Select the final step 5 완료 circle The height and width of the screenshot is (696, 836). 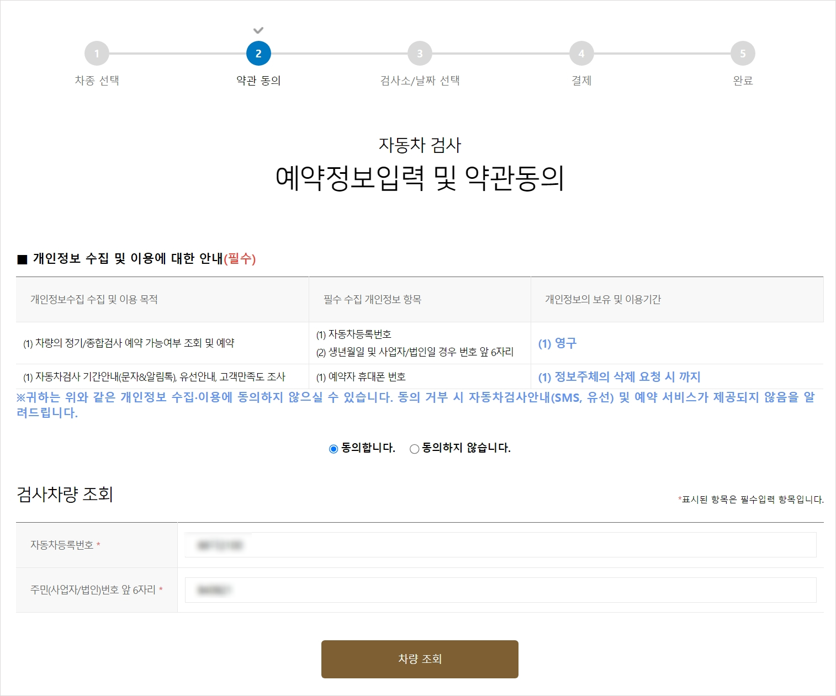tap(743, 54)
